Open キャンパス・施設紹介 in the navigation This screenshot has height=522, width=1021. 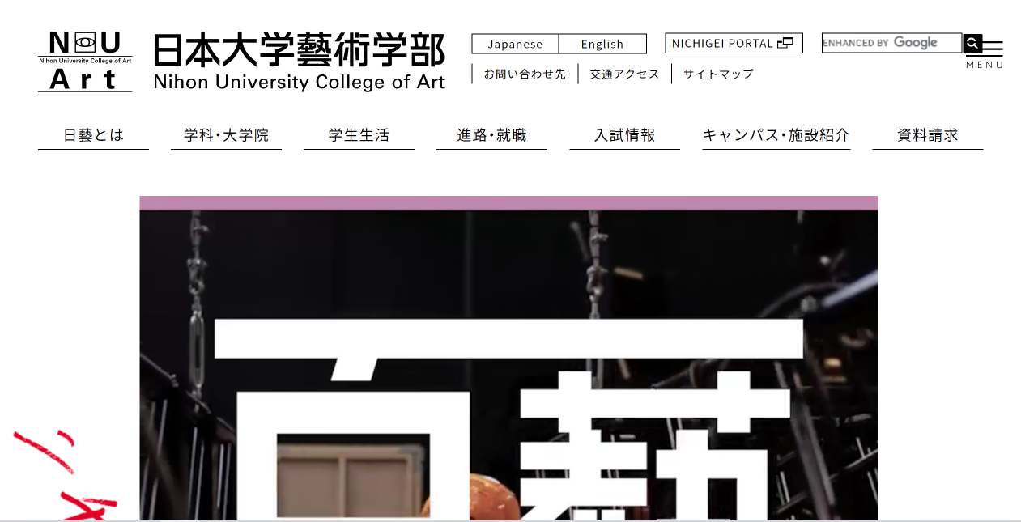776,135
